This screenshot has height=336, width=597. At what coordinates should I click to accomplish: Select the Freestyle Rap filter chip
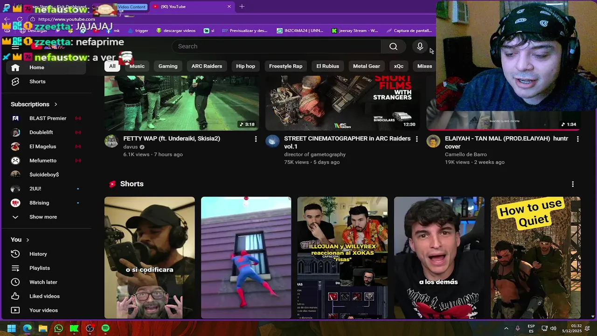(x=286, y=66)
